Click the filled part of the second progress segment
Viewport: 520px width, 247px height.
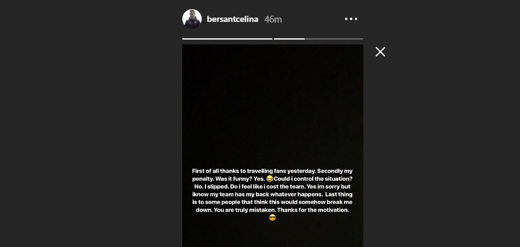pyautogui.click(x=289, y=39)
